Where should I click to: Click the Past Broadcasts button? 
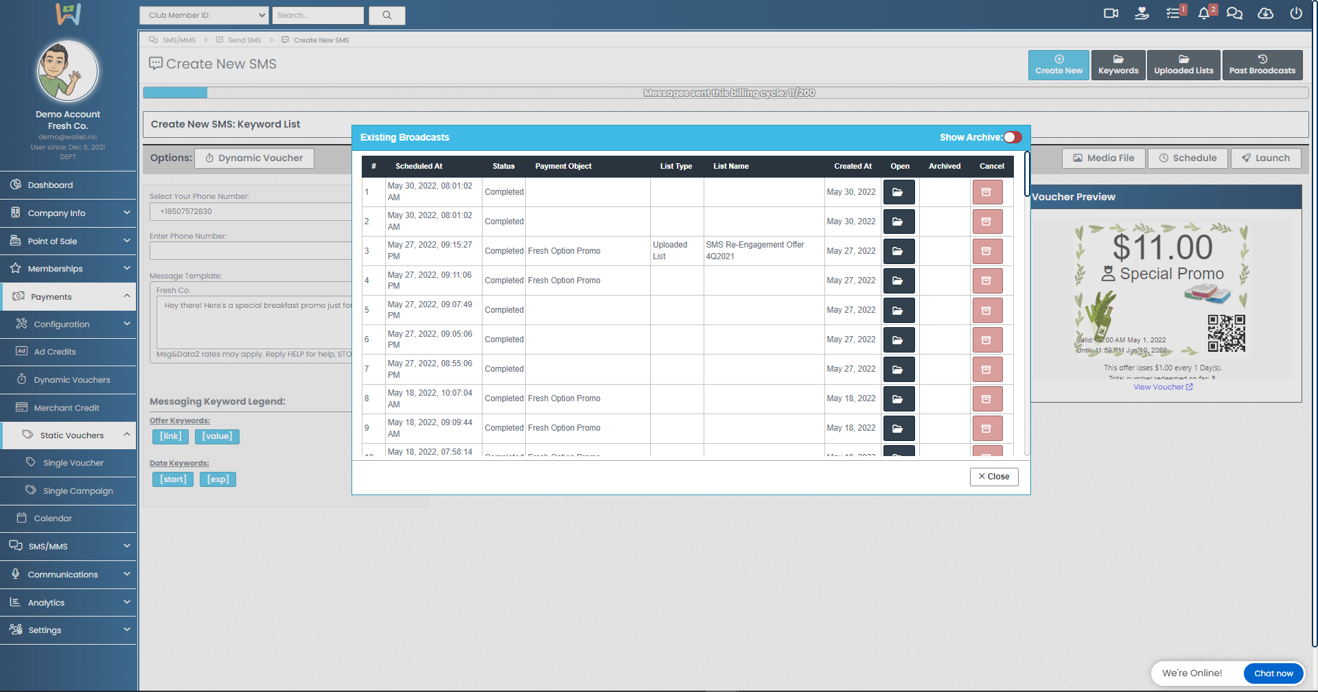(x=1262, y=65)
